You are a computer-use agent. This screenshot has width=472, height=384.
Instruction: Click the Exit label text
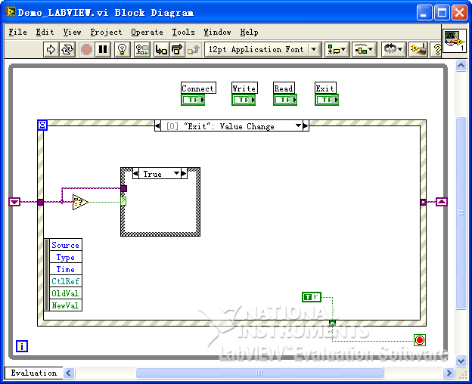[x=325, y=88]
